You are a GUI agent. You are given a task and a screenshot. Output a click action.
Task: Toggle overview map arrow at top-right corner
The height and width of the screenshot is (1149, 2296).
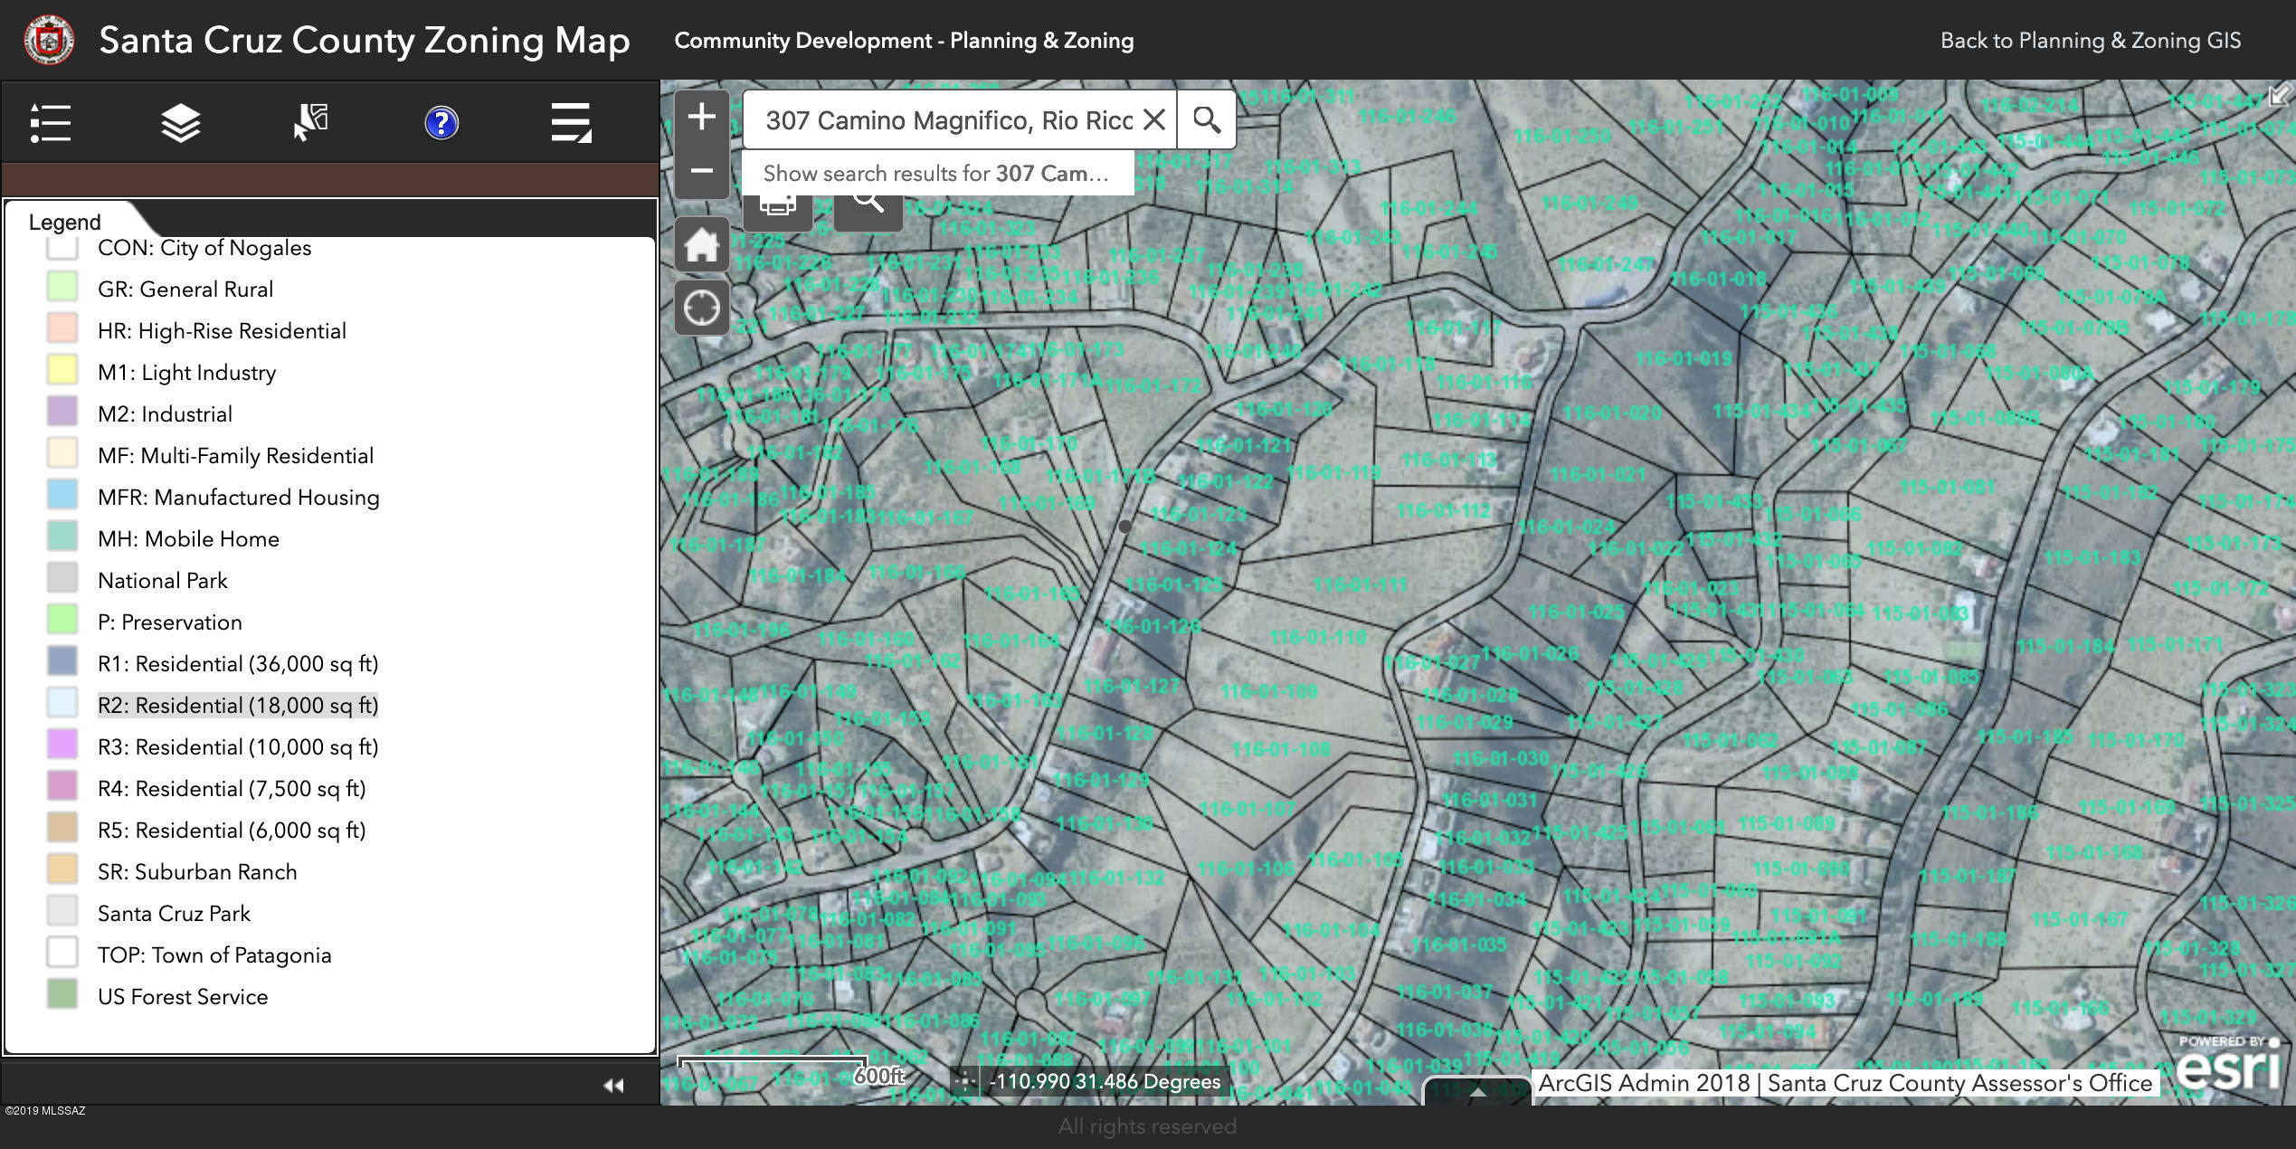(2282, 94)
